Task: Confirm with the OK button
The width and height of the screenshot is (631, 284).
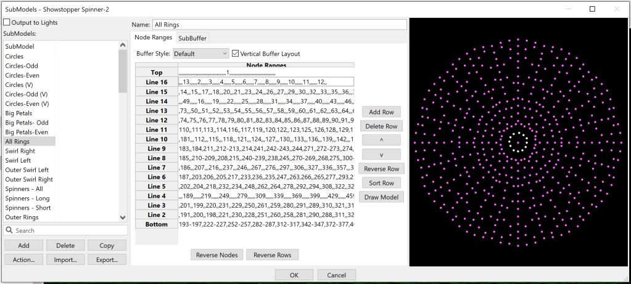Action: click(x=294, y=275)
